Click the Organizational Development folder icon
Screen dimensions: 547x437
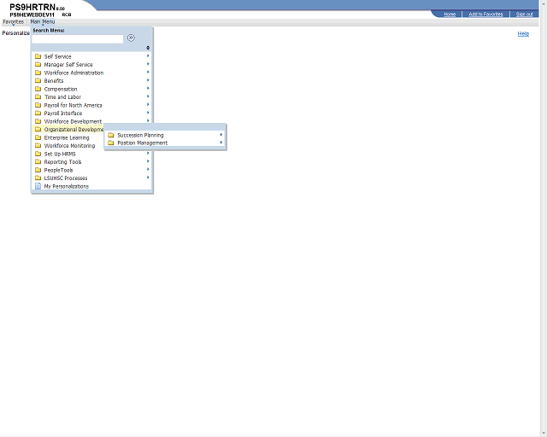38,129
